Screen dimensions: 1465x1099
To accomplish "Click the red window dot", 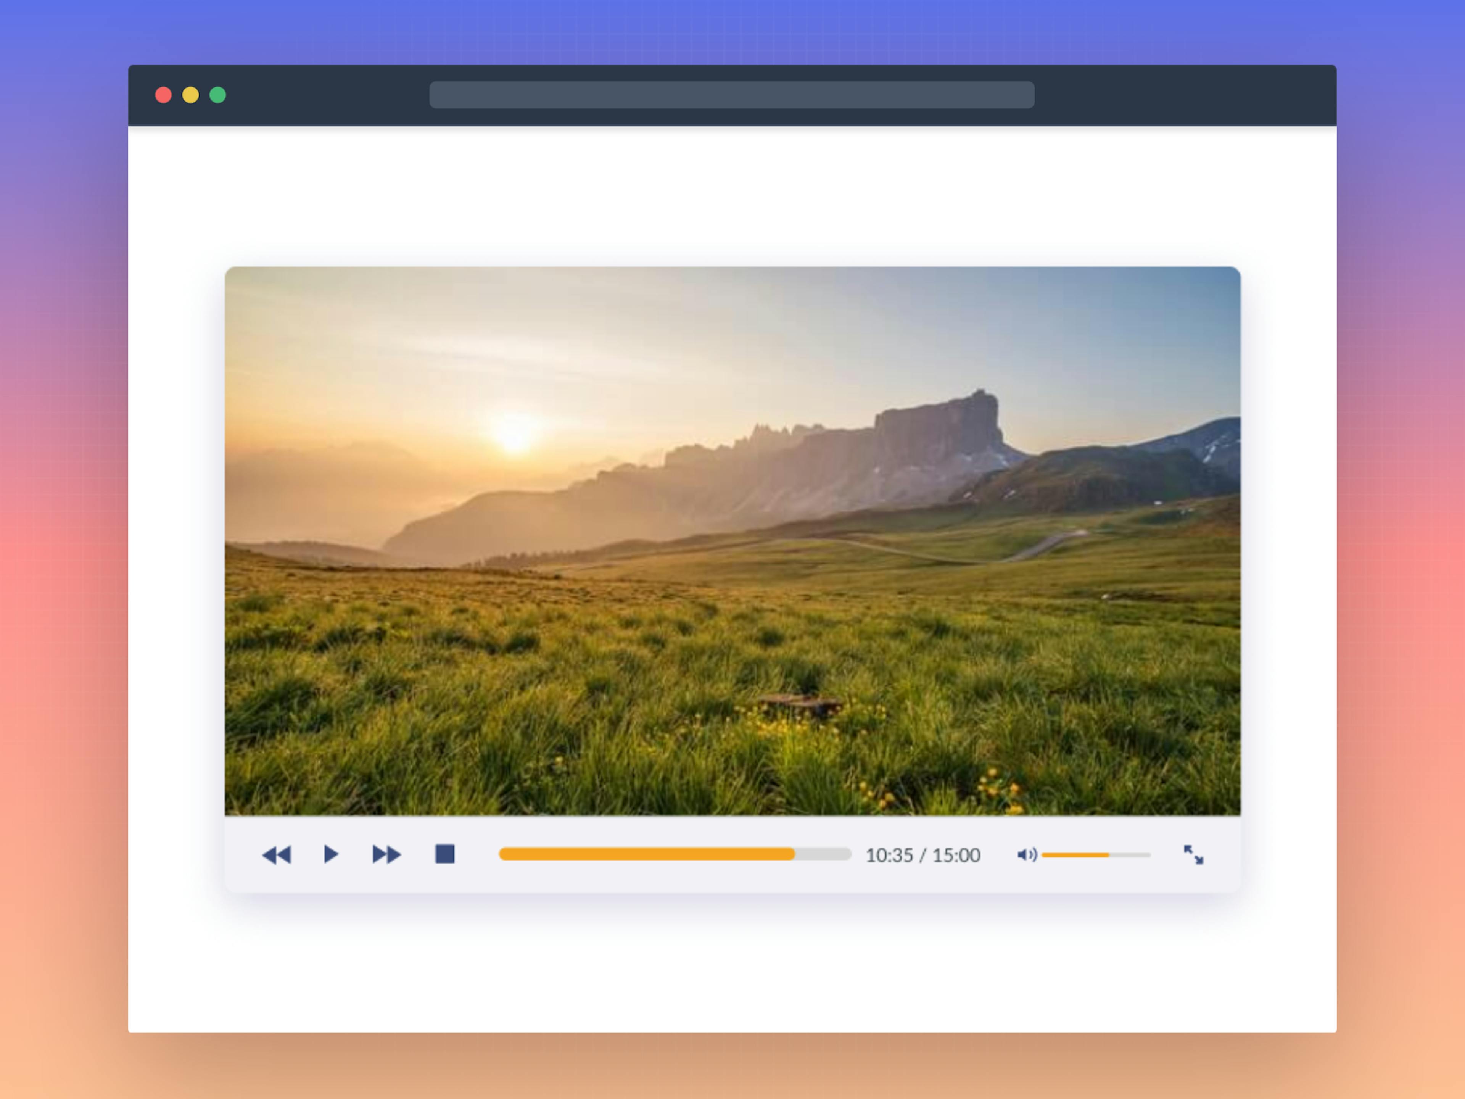I will tap(163, 95).
